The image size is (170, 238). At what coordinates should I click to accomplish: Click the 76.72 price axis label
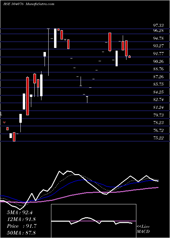click(x=158, y=130)
